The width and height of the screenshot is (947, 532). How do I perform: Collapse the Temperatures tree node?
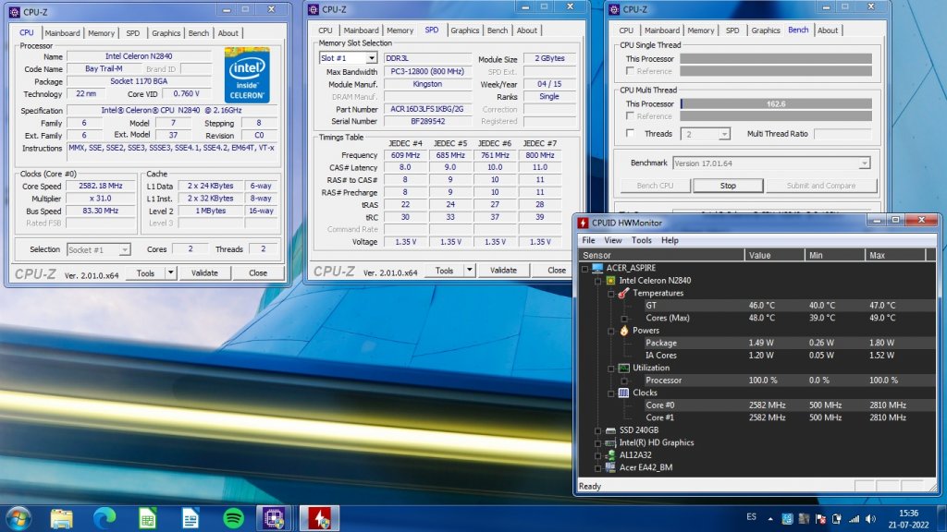[611, 294]
